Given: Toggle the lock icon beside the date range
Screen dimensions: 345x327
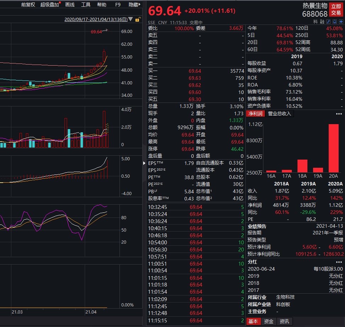Looking at the screenshot, I should (137, 20).
